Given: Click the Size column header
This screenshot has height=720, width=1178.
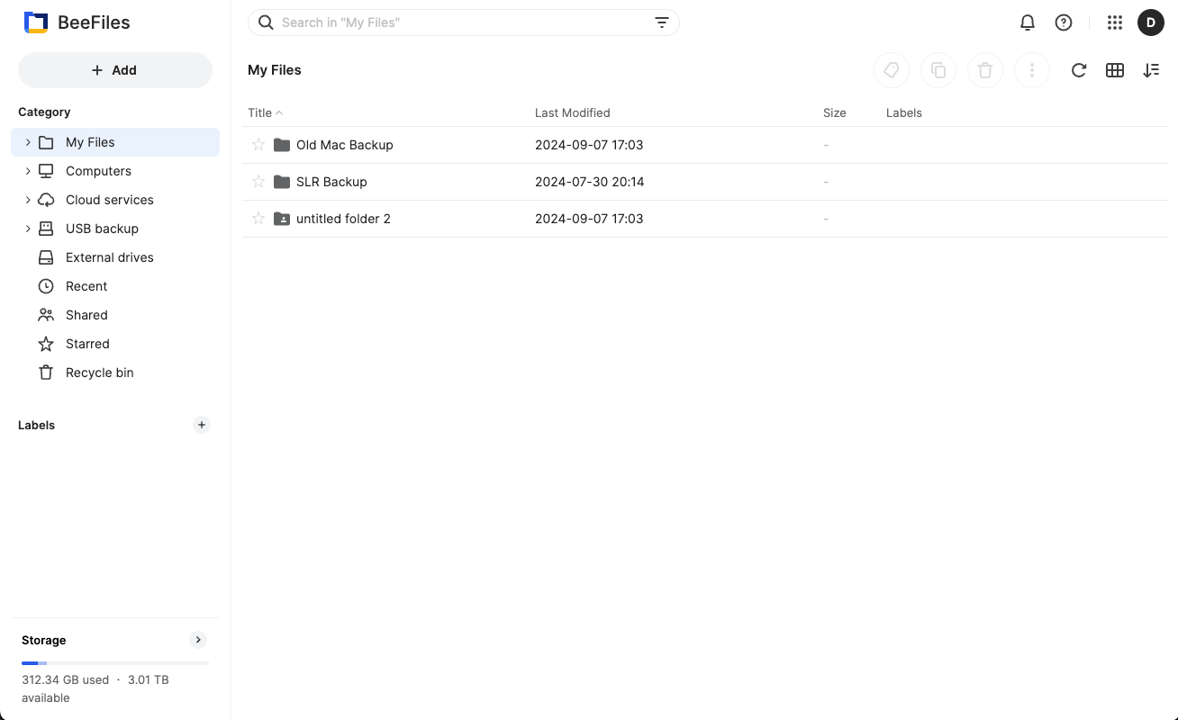Looking at the screenshot, I should coord(835,112).
